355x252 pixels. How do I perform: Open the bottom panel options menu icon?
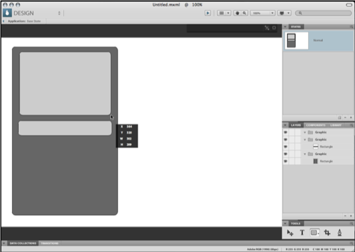point(352,243)
